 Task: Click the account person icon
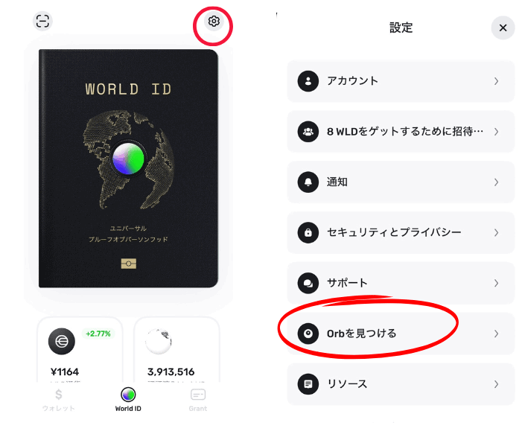pyautogui.click(x=308, y=81)
